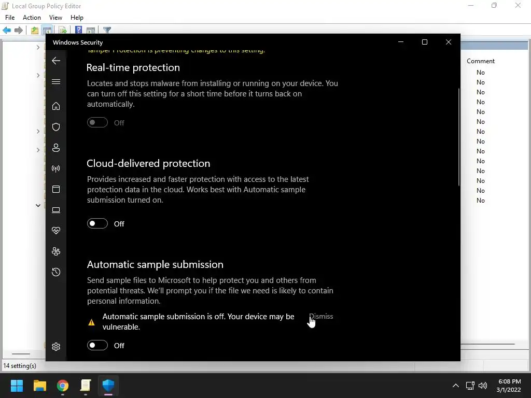This screenshot has height=398, width=531.
Task: Click the horizontal scrollbar in Group Policy left pane
Action: [x=21, y=354]
